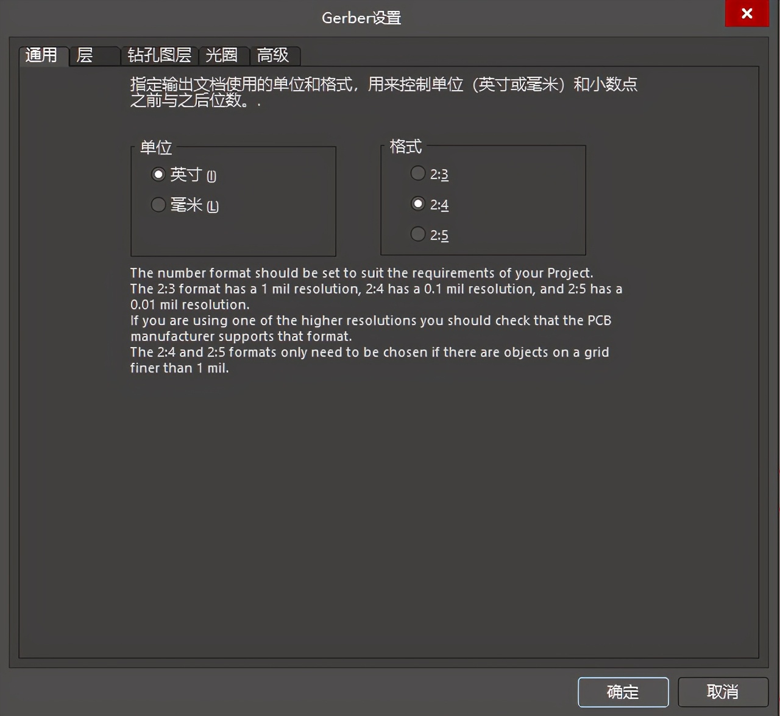Close the Gerber设置 dialog
The width and height of the screenshot is (780, 716).
tap(747, 13)
